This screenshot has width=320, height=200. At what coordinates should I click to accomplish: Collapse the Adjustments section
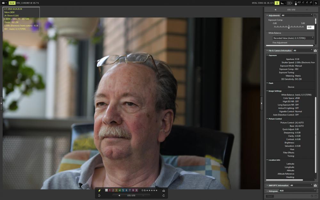267,15
